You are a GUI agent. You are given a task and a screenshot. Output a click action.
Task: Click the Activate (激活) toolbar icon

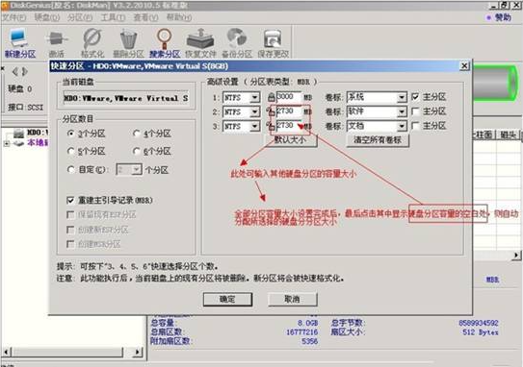57,43
